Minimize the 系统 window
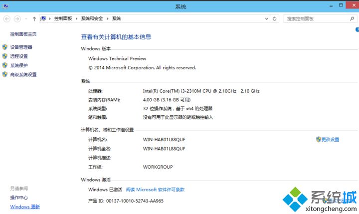Viewport: 359px width, 214px height. pos(331,5)
